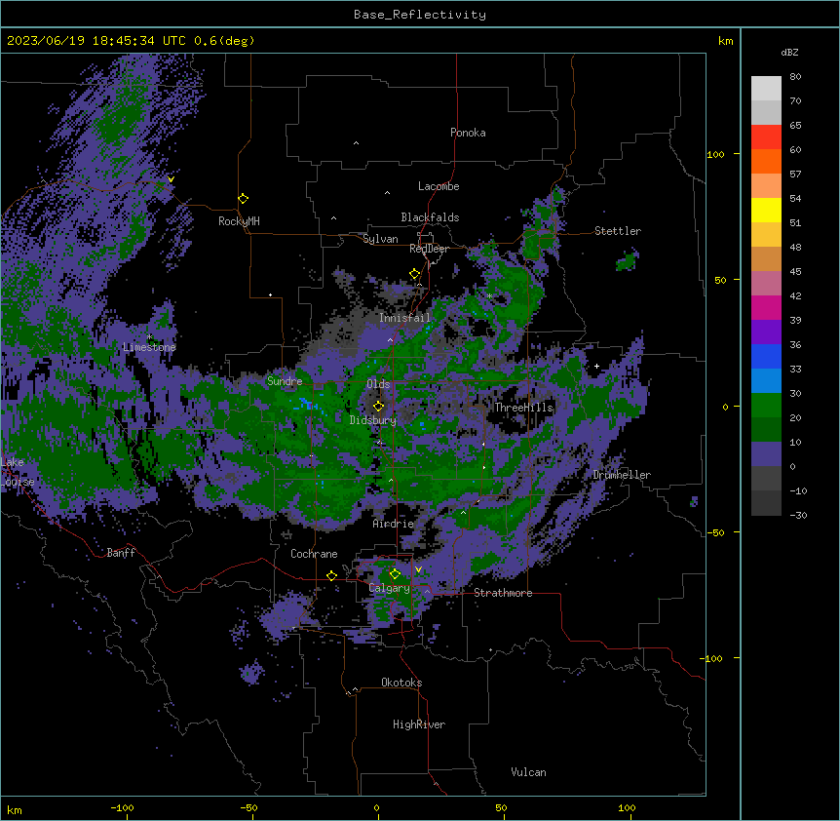Viewport: 840px width, 821px height.
Task: Click the yellow diamond marker above Calgary label
Action: (395, 574)
